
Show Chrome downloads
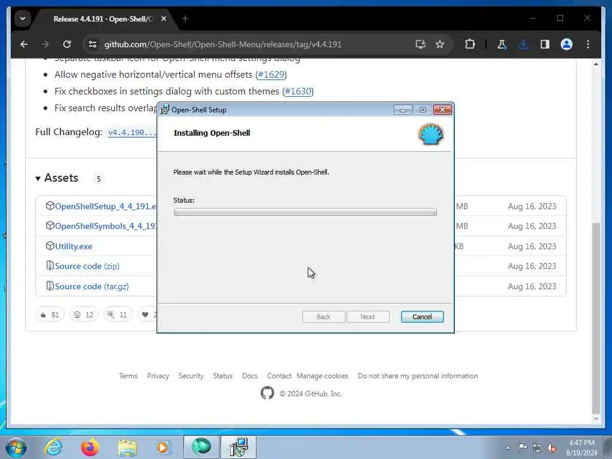523,44
